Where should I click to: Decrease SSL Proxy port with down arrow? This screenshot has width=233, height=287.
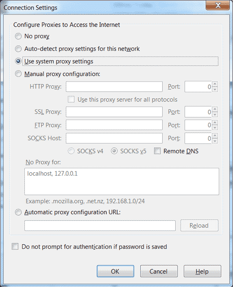(x=215, y=115)
